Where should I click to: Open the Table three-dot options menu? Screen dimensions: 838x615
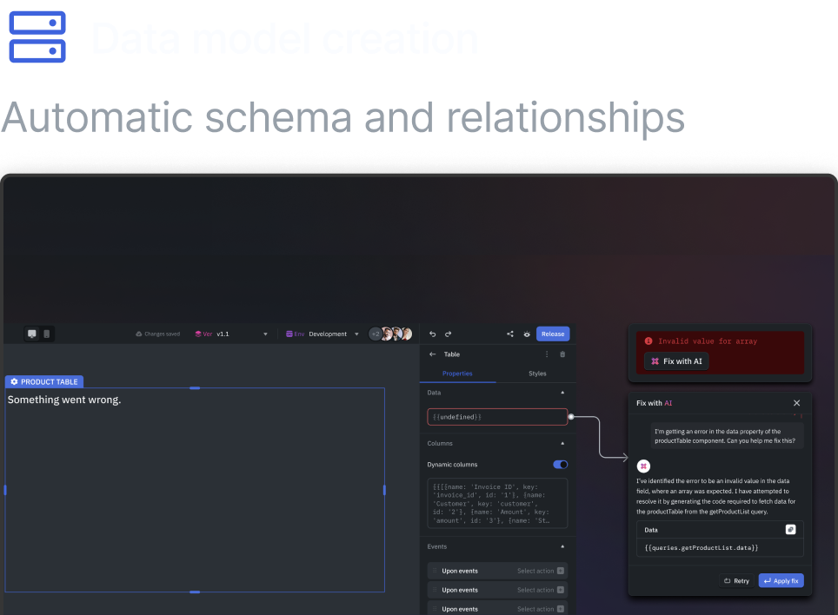tap(547, 354)
